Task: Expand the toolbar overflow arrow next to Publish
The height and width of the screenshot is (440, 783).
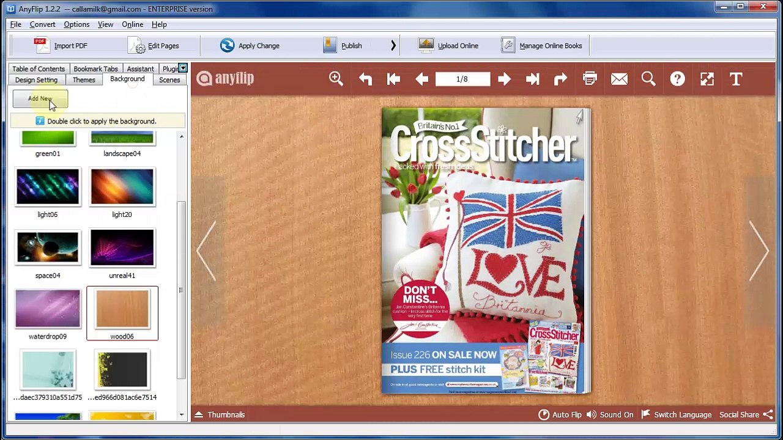Action: click(393, 46)
